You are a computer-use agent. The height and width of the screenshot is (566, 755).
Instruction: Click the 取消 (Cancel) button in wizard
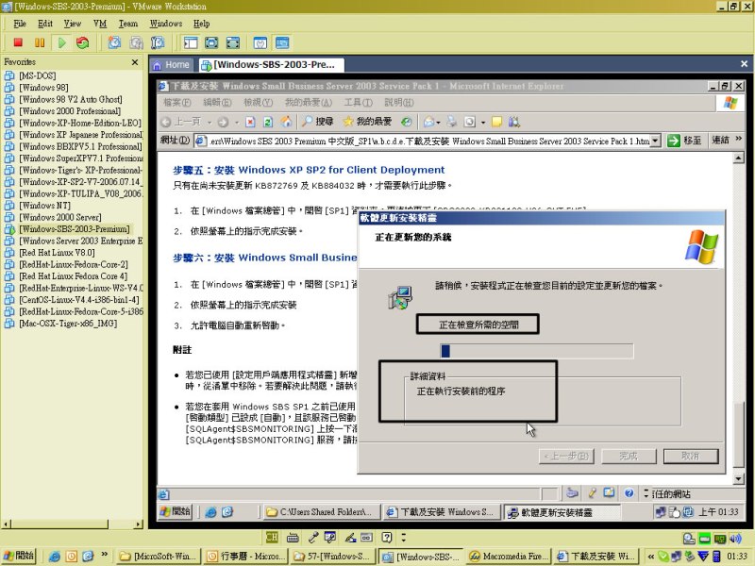[691, 456]
